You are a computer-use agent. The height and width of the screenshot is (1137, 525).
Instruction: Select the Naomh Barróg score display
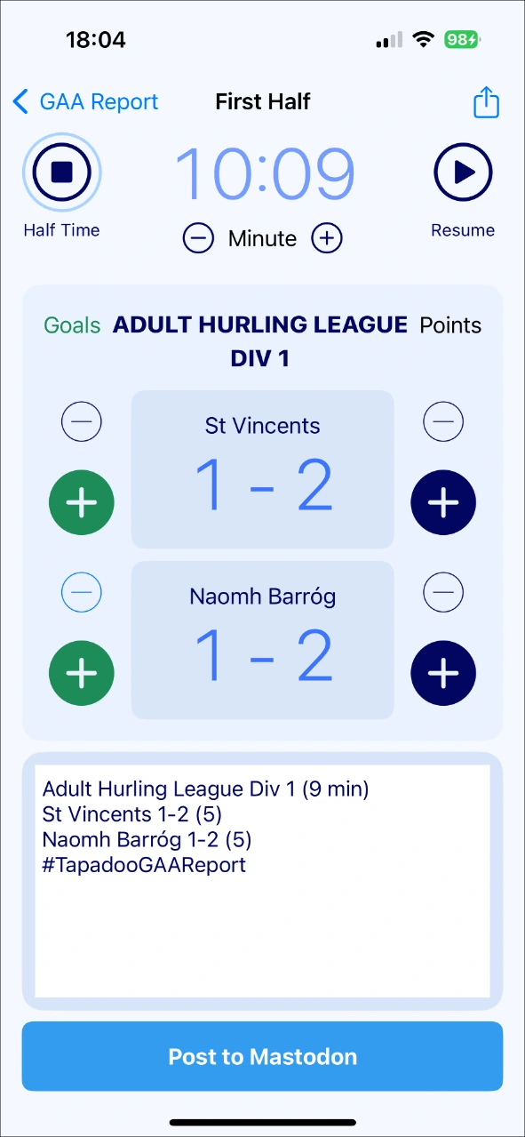[x=262, y=639]
